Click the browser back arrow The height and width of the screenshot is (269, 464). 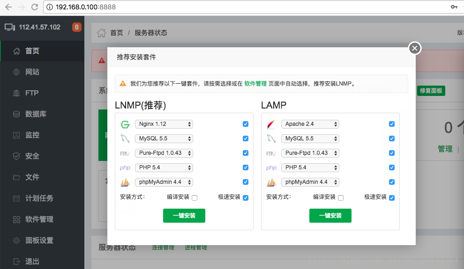(x=8, y=7)
